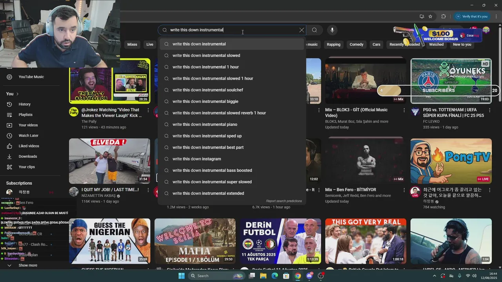Pick suggestion 'write this down instagram'

232,159
